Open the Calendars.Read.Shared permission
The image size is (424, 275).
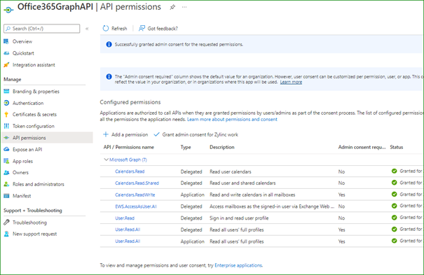(137, 183)
